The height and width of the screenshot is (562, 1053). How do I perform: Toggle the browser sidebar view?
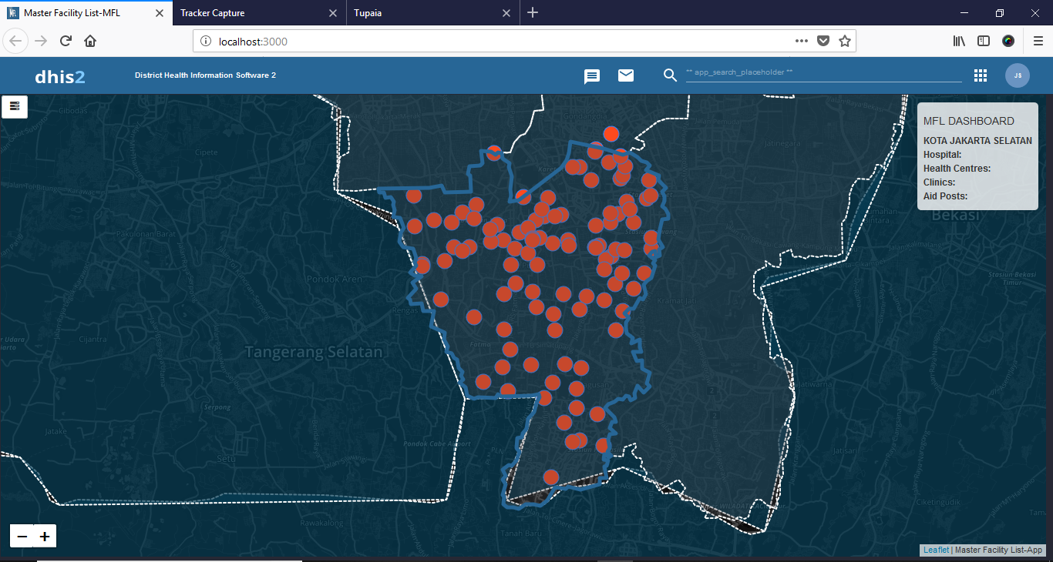984,41
